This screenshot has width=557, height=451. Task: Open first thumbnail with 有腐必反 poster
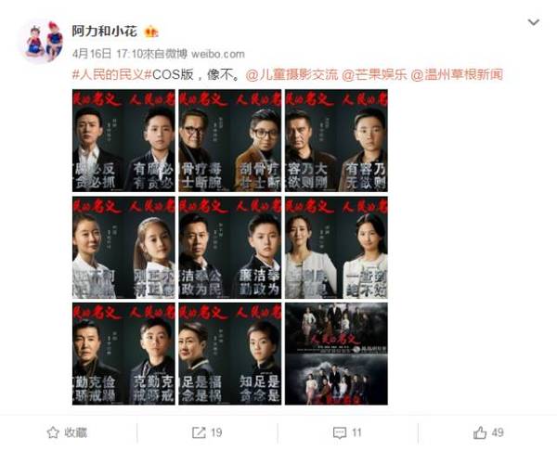(x=123, y=141)
